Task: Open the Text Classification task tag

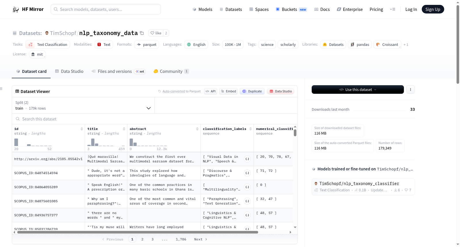Action: coord(48,44)
